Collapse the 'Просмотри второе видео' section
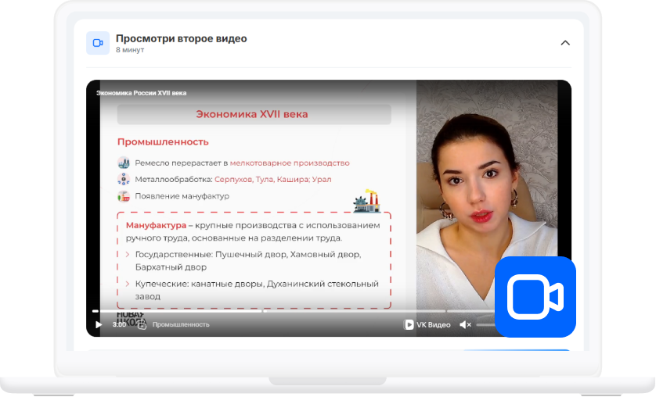This screenshot has height=397, width=656. point(565,43)
